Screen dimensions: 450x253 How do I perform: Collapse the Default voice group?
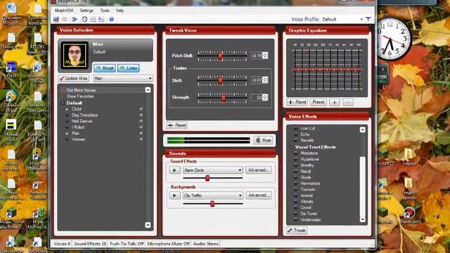[63, 103]
